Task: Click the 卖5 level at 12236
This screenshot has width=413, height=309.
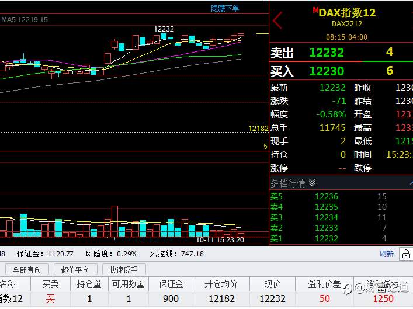Action: [341, 196]
